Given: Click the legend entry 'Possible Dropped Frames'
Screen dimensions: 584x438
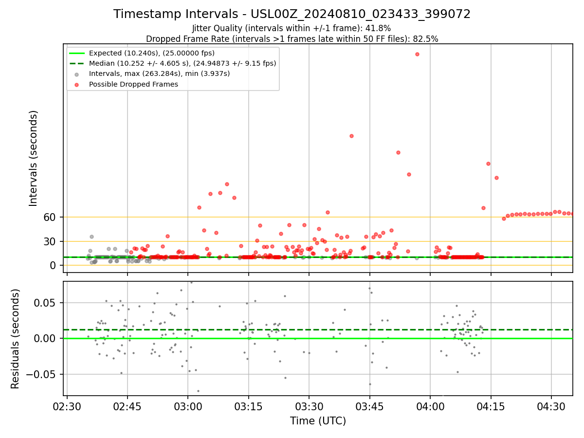Looking at the screenshot, I should pyautogui.click(x=133, y=84).
